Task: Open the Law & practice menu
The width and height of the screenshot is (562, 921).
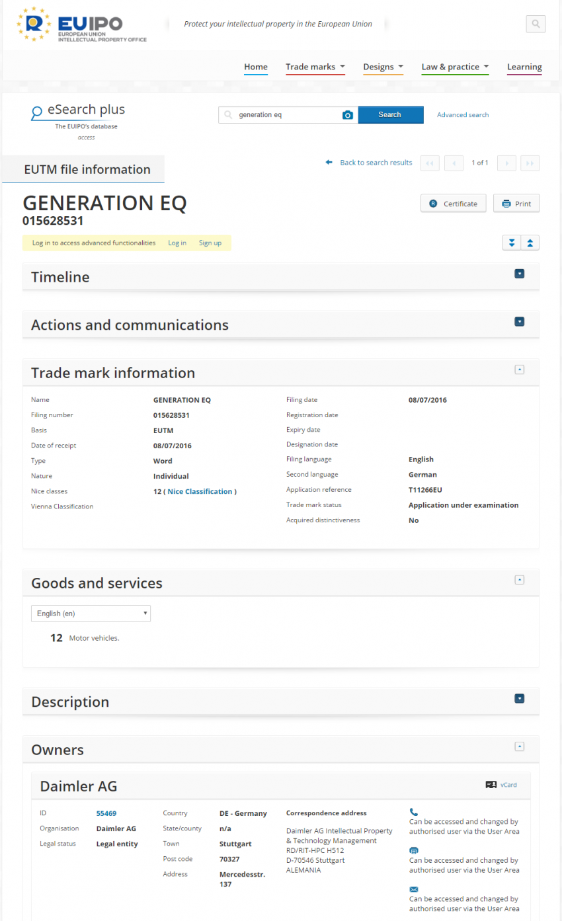Action: 456,67
